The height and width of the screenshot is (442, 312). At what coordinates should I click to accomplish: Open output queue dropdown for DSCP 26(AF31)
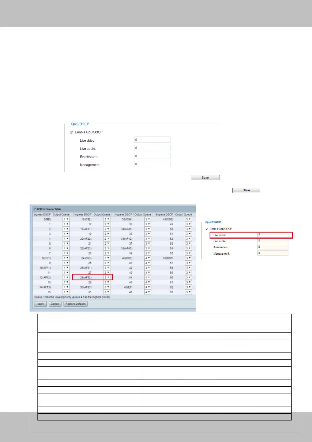point(107,268)
